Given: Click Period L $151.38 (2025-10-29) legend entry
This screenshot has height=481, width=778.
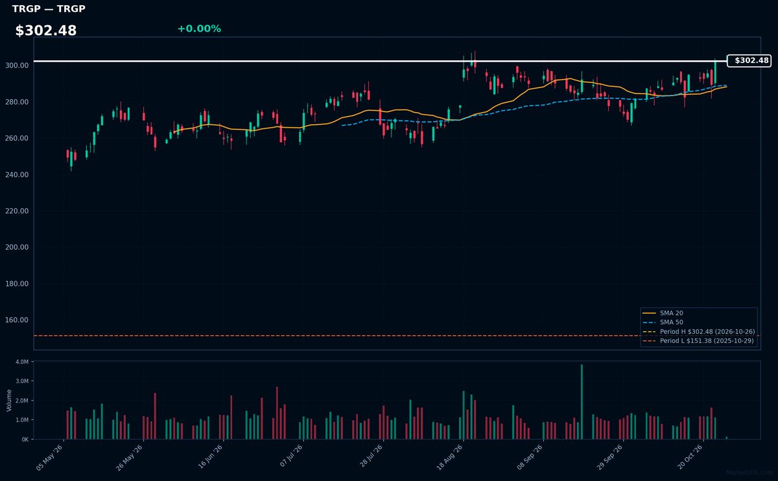Looking at the screenshot, I should (x=698, y=340).
